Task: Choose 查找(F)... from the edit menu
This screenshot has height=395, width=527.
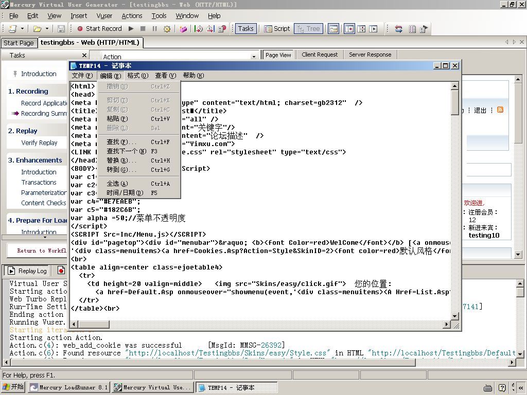Action: click(x=139, y=142)
